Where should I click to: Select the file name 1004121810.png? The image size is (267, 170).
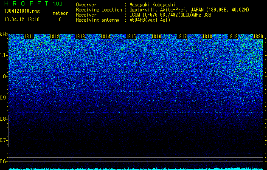pyautogui.click(x=22, y=11)
